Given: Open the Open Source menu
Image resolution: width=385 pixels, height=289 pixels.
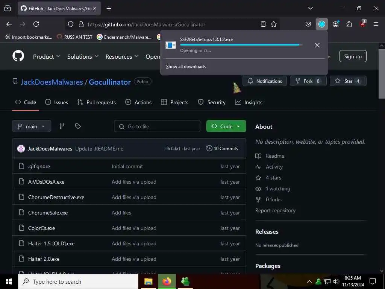Looking at the screenshot, I should (153, 56).
